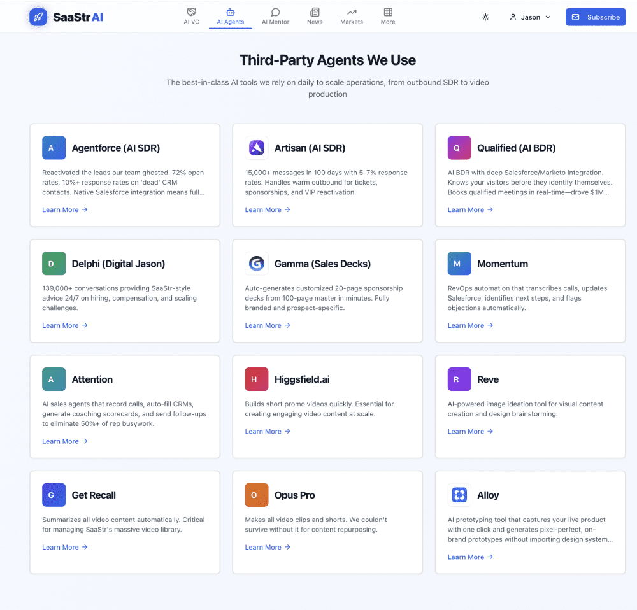Click the Subscribe button
This screenshot has width=637, height=610.
[x=596, y=17]
